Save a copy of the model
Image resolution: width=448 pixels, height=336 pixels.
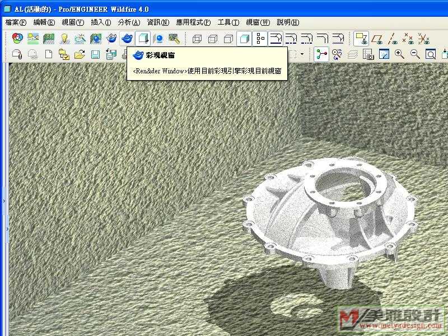[x=111, y=54]
